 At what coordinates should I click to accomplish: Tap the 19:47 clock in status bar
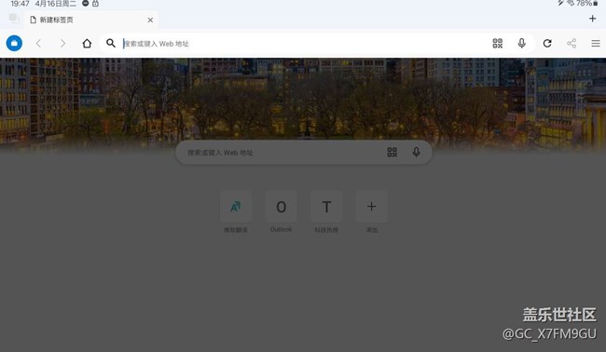(x=20, y=4)
